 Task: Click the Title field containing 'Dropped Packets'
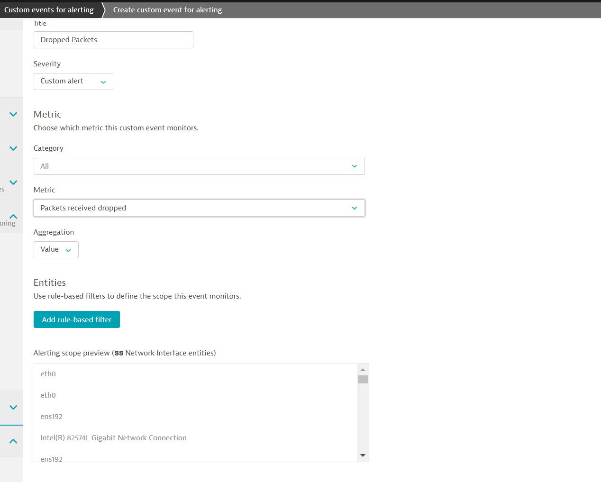tap(113, 40)
